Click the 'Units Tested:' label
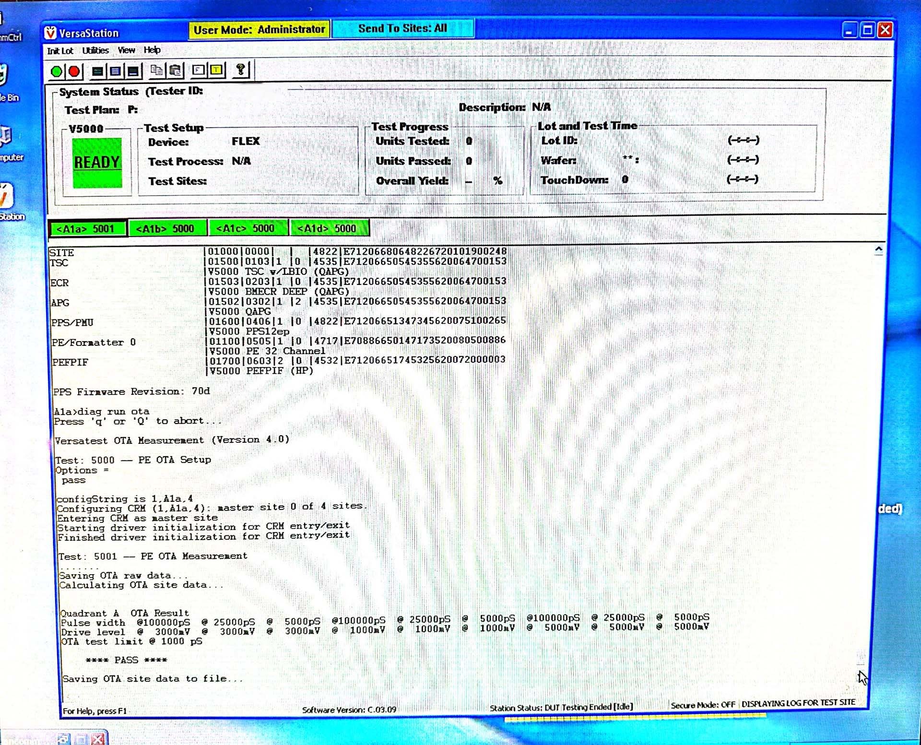 412,141
